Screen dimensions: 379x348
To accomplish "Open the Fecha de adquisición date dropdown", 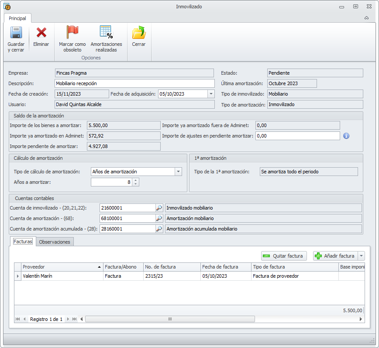I will 211,94.
